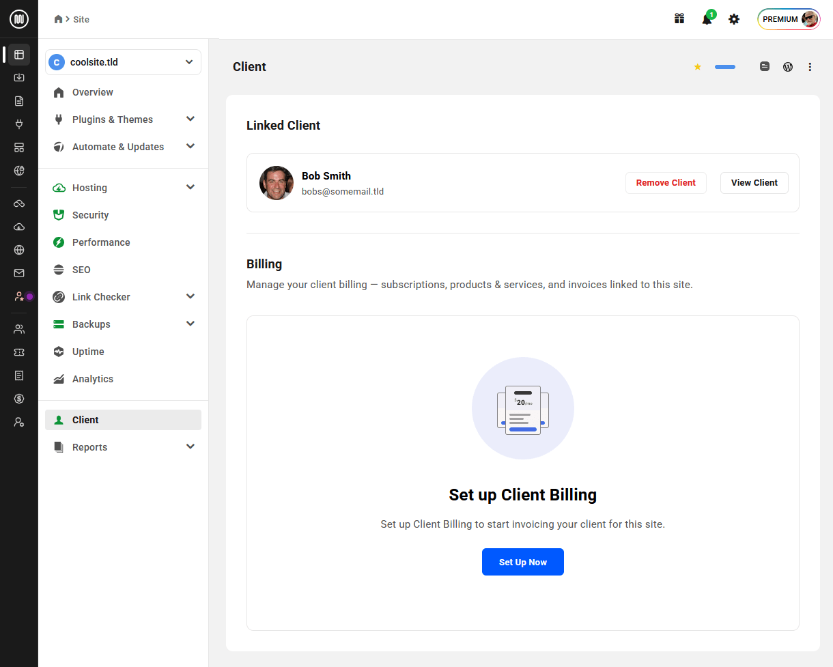Open Security in site menu
This screenshot has width=833, height=667.
[123, 215]
